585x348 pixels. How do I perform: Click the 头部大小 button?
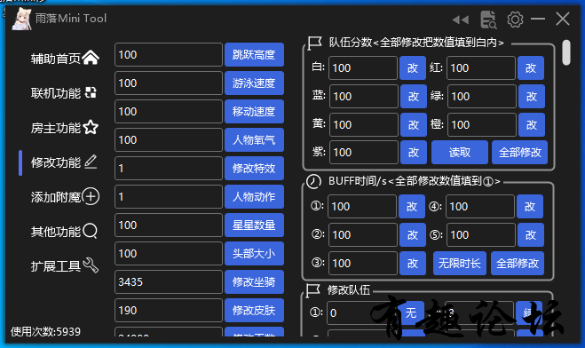(254, 253)
